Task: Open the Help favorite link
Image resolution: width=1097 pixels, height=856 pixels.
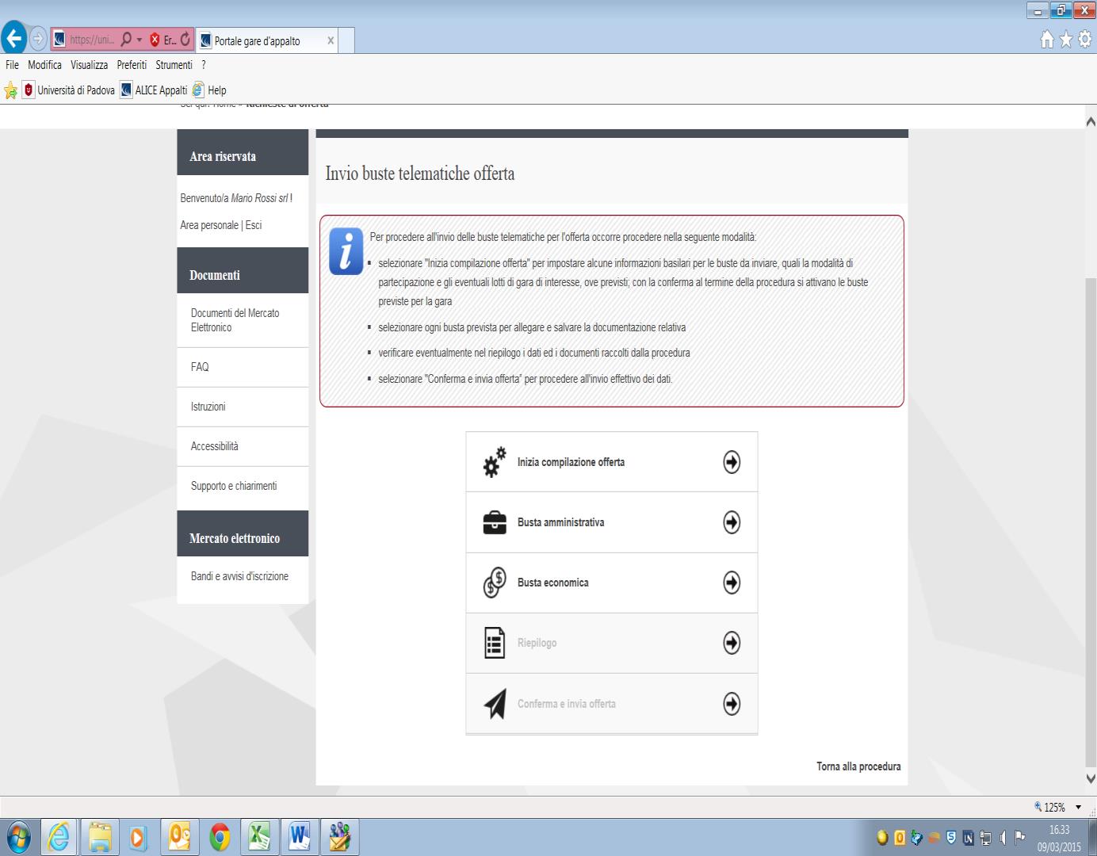Action: 209,90
